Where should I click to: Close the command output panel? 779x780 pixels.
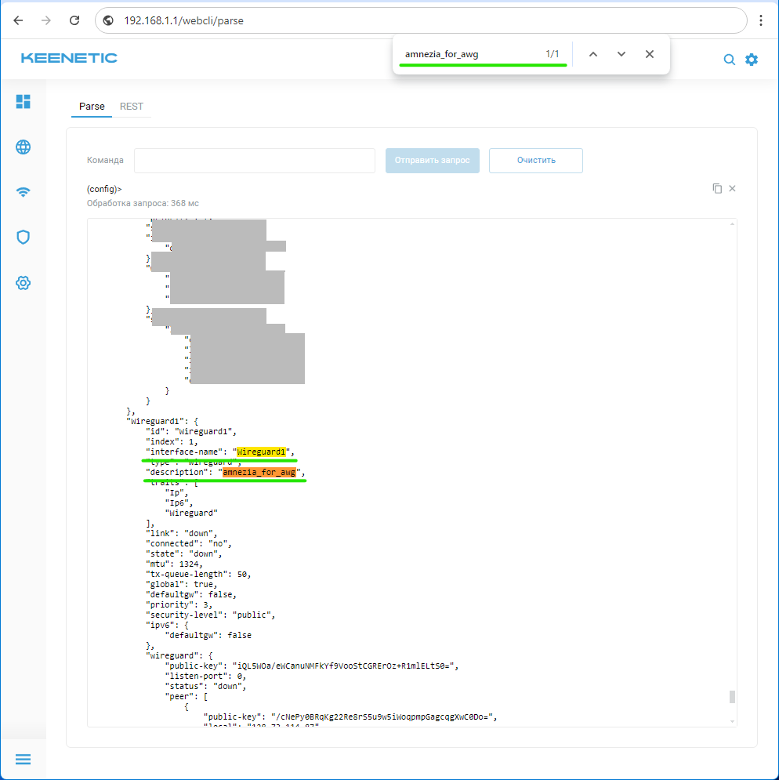coord(733,189)
